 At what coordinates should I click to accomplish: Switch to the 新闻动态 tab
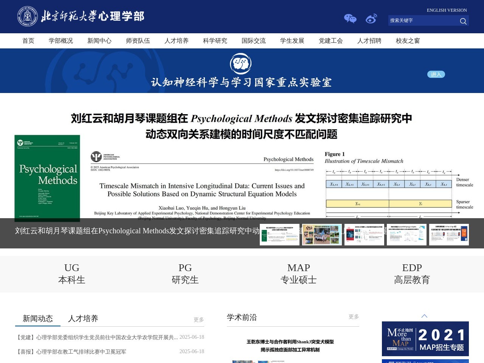38,318
